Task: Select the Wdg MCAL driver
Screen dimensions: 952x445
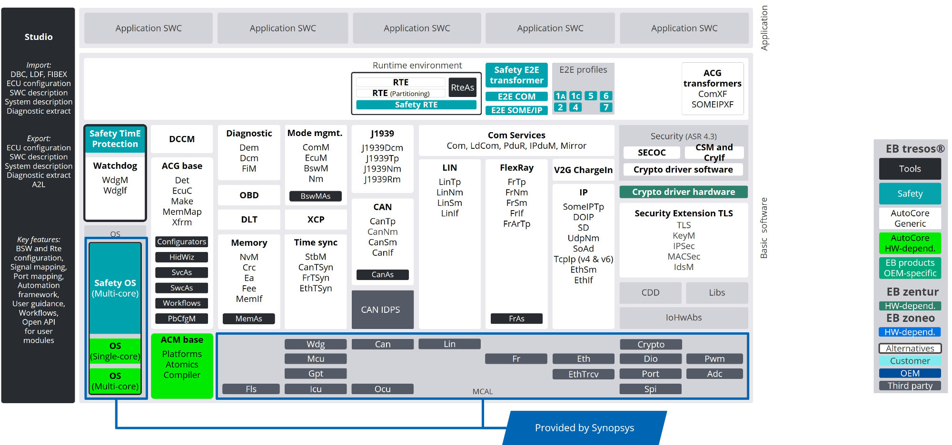Action: [x=316, y=344]
